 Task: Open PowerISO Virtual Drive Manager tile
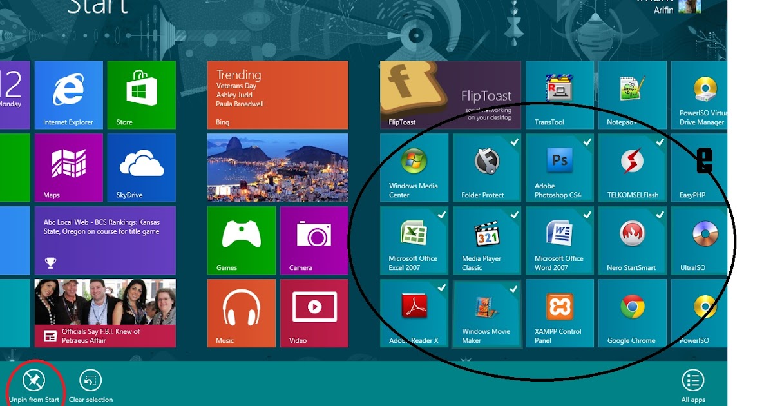pyautogui.click(x=699, y=95)
